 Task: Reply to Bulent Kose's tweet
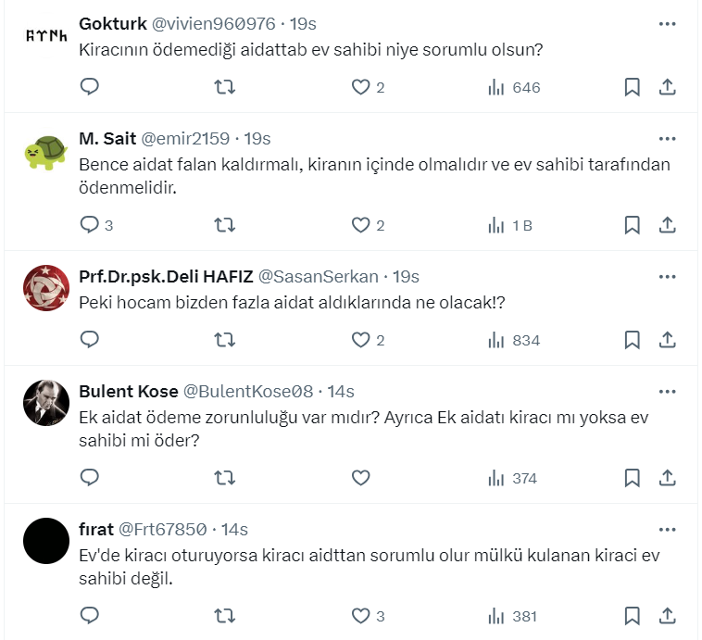pyautogui.click(x=89, y=478)
